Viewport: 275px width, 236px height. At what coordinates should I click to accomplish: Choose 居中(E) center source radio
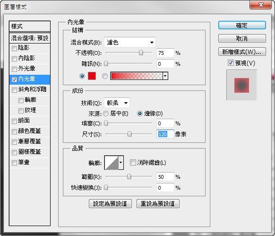tap(106, 114)
